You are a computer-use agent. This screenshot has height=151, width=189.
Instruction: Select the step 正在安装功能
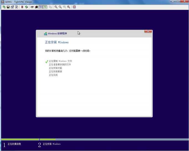tap(55, 68)
